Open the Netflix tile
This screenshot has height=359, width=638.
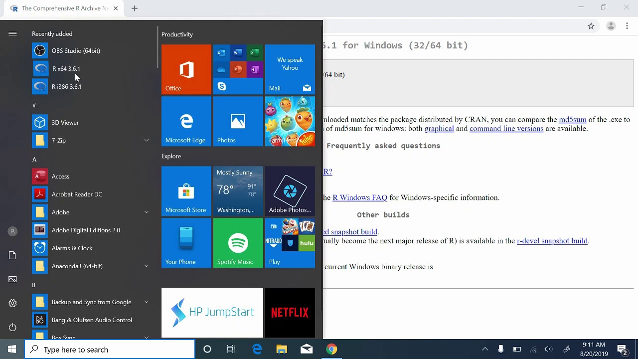click(290, 313)
